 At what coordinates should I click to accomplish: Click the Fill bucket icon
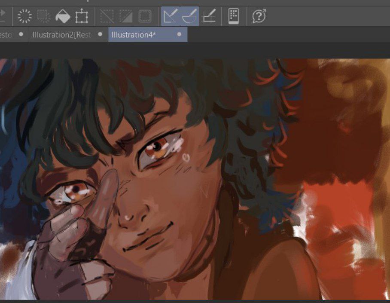click(63, 17)
